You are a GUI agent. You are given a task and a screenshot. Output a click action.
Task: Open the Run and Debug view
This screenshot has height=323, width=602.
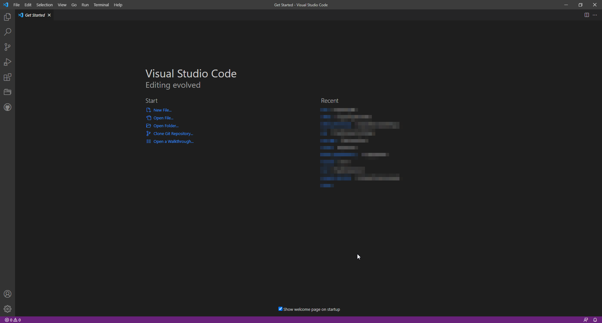tap(8, 62)
